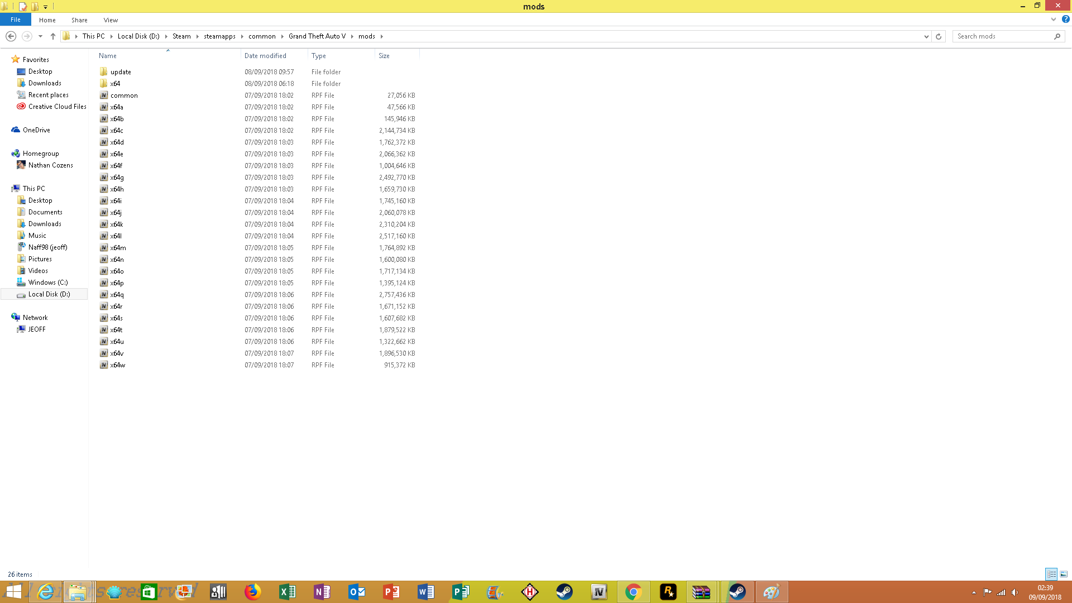Expand the Steam breadcrumb arrow
Screen dimensions: 1072x603
tap(198, 36)
